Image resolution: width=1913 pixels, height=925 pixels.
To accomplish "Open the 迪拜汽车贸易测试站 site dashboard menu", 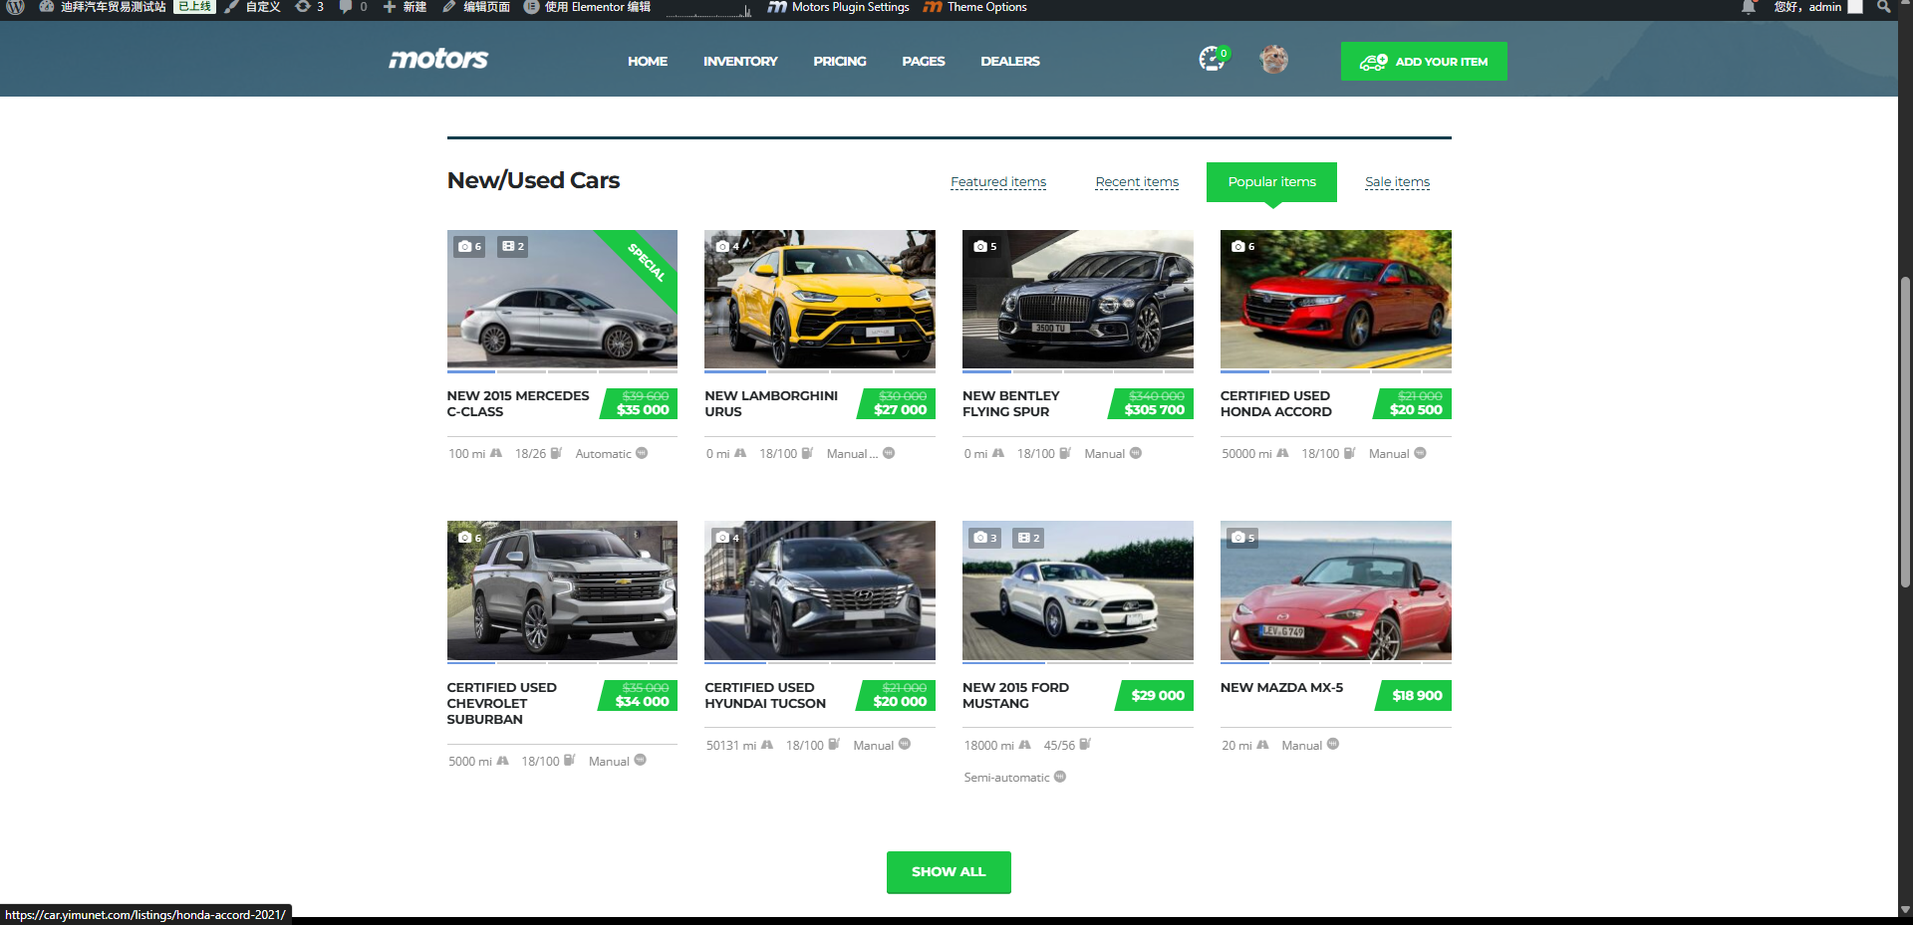I will click(103, 7).
